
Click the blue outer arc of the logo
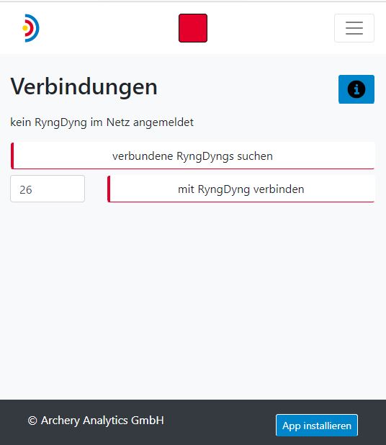[x=37, y=28]
